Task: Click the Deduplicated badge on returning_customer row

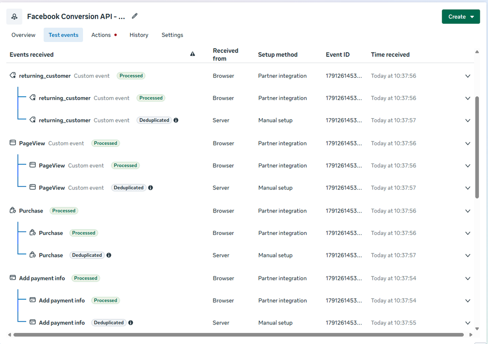Action: (x=154, y=120)
